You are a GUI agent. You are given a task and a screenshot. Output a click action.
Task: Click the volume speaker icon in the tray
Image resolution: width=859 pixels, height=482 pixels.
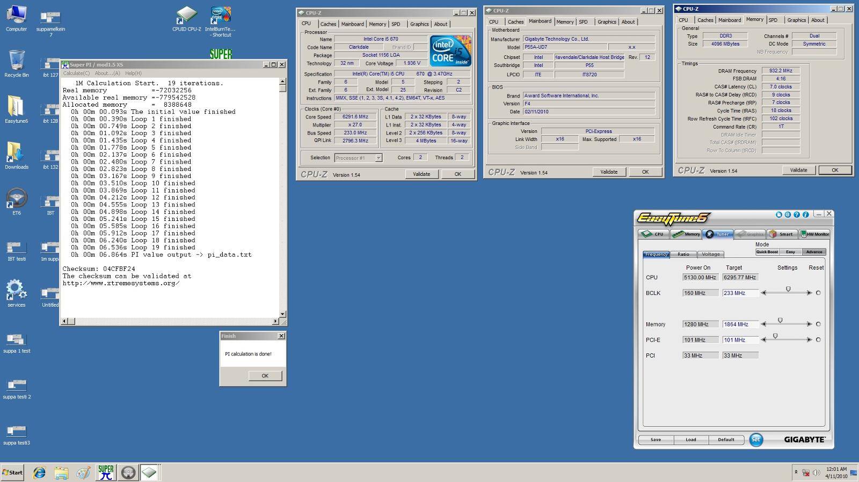coord(816,472)
